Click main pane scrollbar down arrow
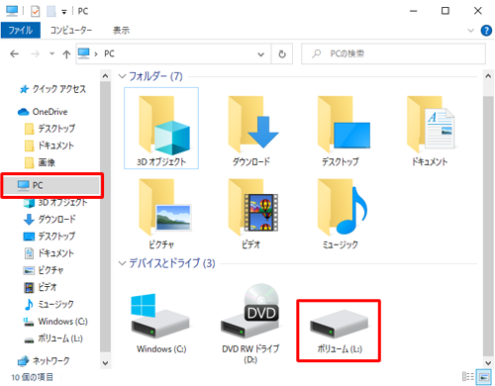Viewport: 495px width, 386px height. (488, 363)
